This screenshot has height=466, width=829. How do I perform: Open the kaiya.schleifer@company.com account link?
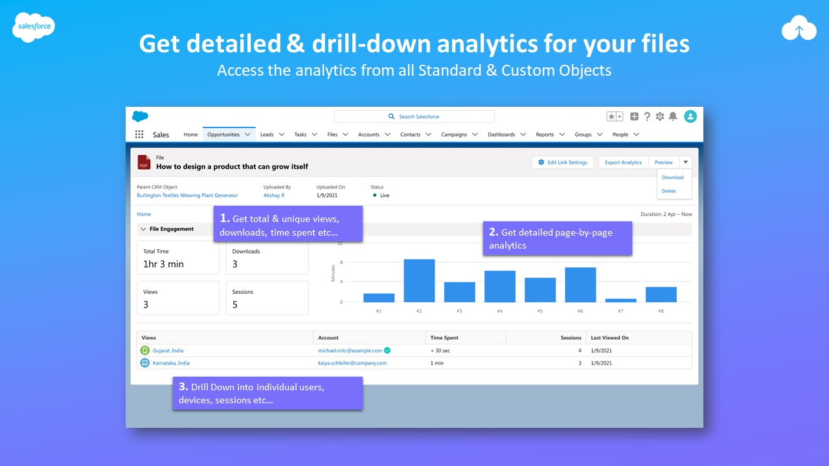[x=352, y=363]
